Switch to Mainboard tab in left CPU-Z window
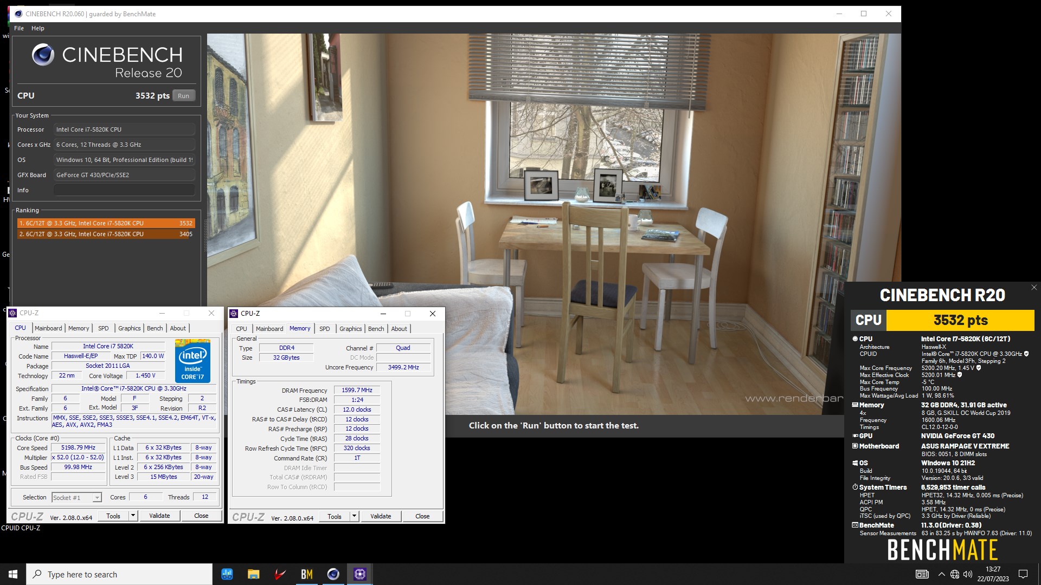Viewport: 1041px width, 585px height. (48, 328)
